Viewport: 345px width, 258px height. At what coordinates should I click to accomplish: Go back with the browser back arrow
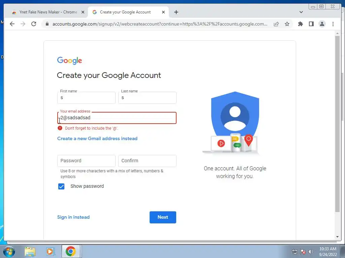(x=12, y=24)
